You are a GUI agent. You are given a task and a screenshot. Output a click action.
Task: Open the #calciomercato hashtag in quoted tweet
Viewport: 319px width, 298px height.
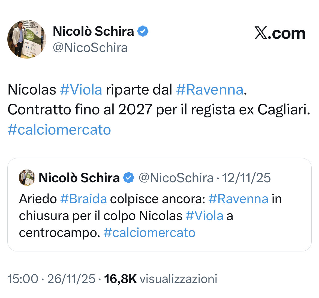(149, 233)
